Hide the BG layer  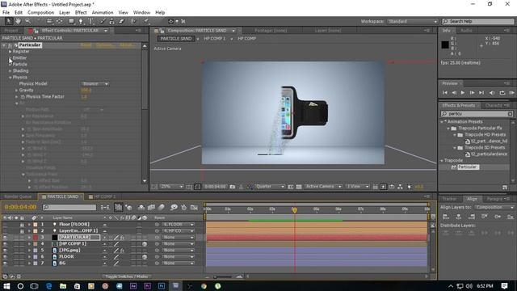5,264
